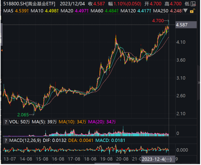Click the red 4.700 high price marker
This screenshot has height=165, width=201.
point(158,21)
